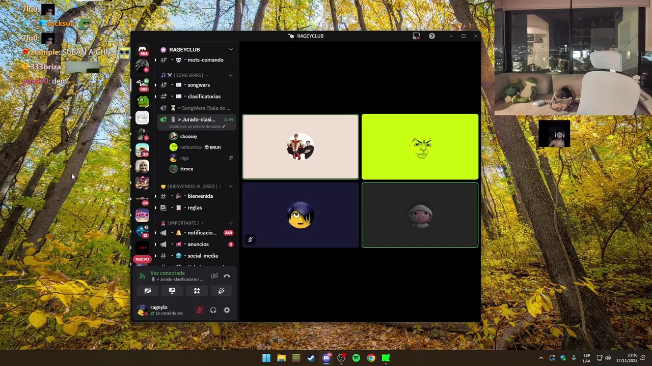Disconnect from voice with hang-up icon
This screenshot has height=366, width=652.
(227, 276)
